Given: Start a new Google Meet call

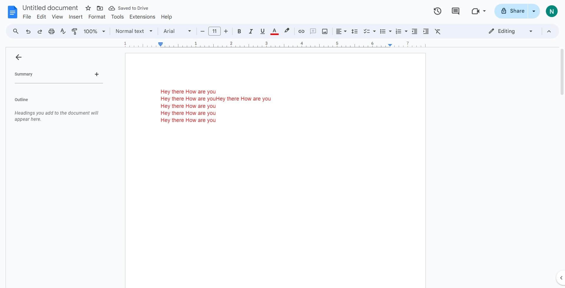Looking at the screenshot, I should (x=476, y=11).
